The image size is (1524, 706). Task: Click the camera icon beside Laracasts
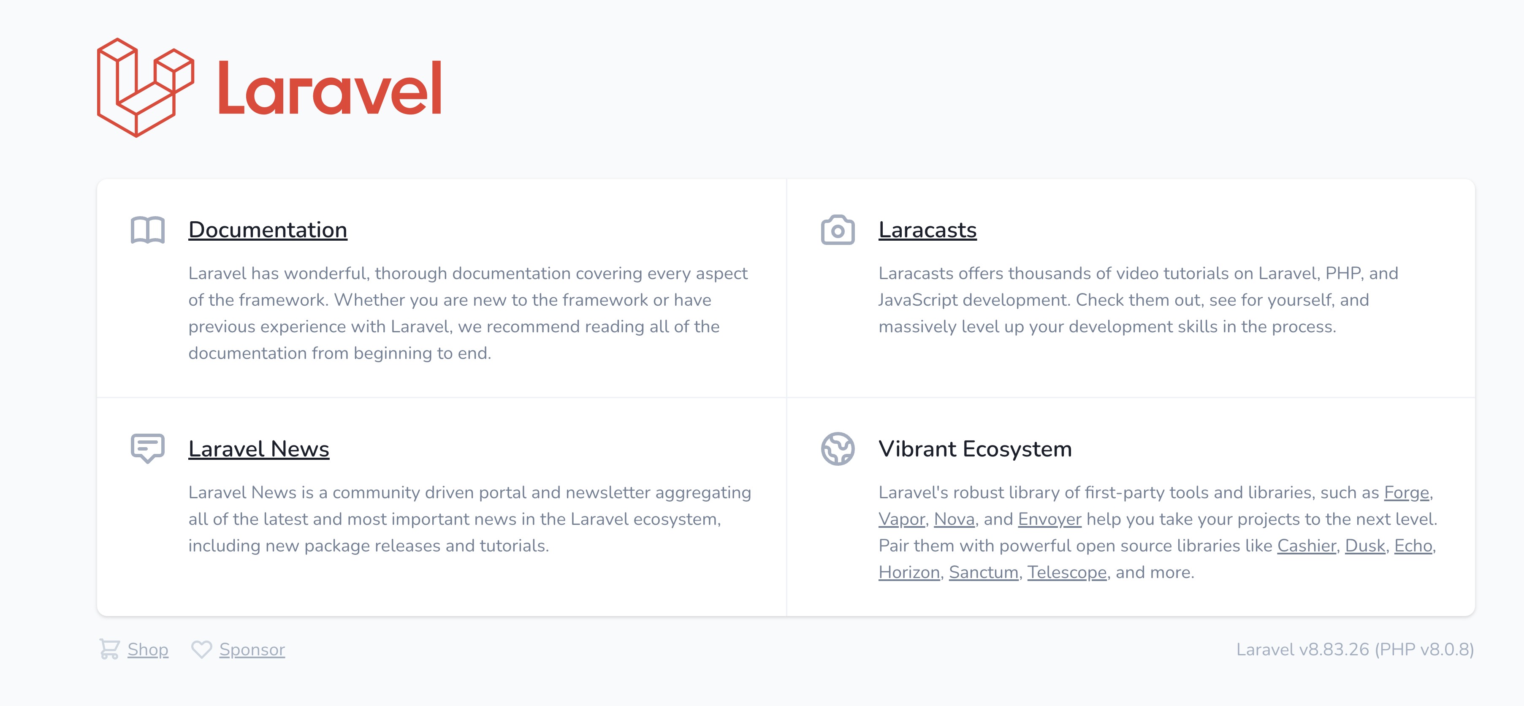point(837,230)
